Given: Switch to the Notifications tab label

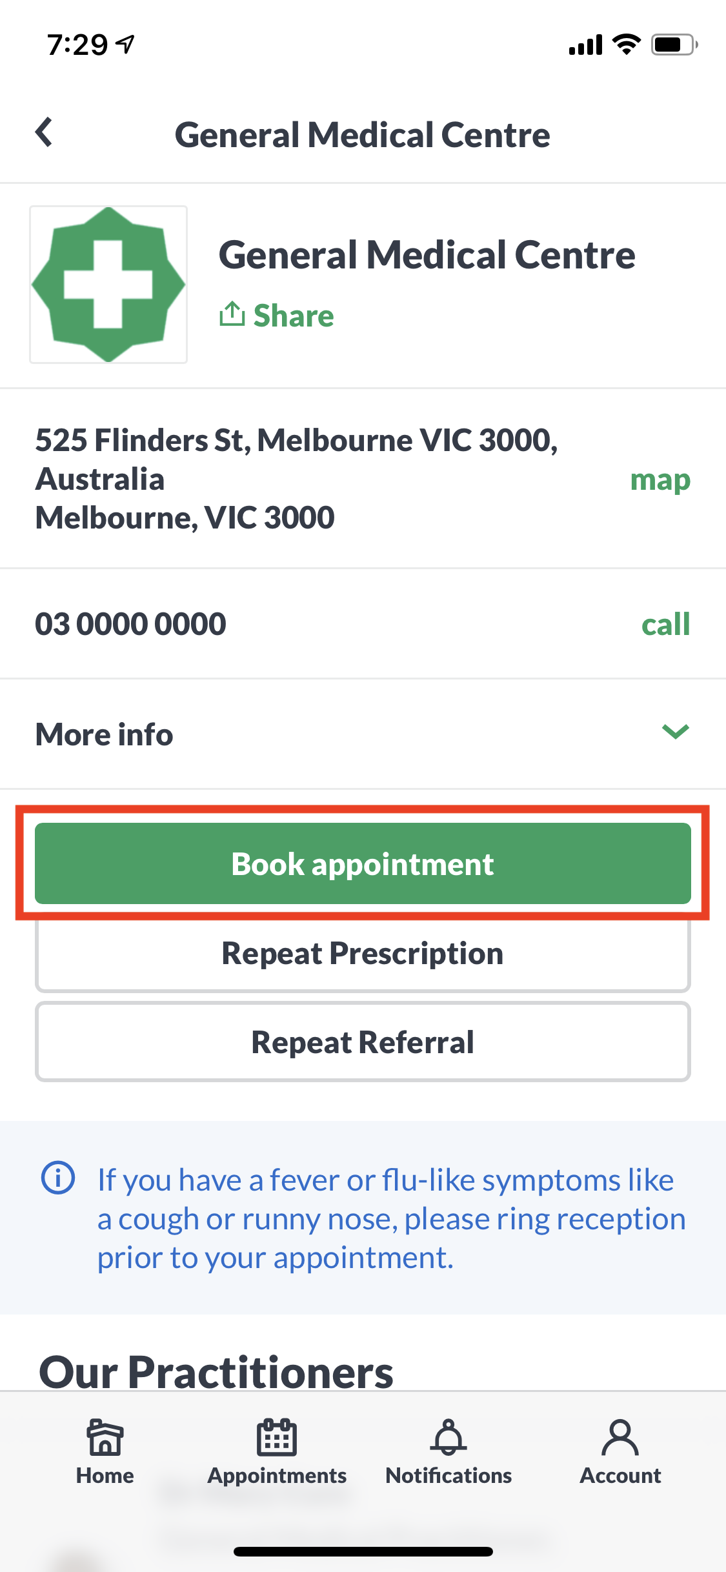Looking at the screenshot, I should point(449,1475).
